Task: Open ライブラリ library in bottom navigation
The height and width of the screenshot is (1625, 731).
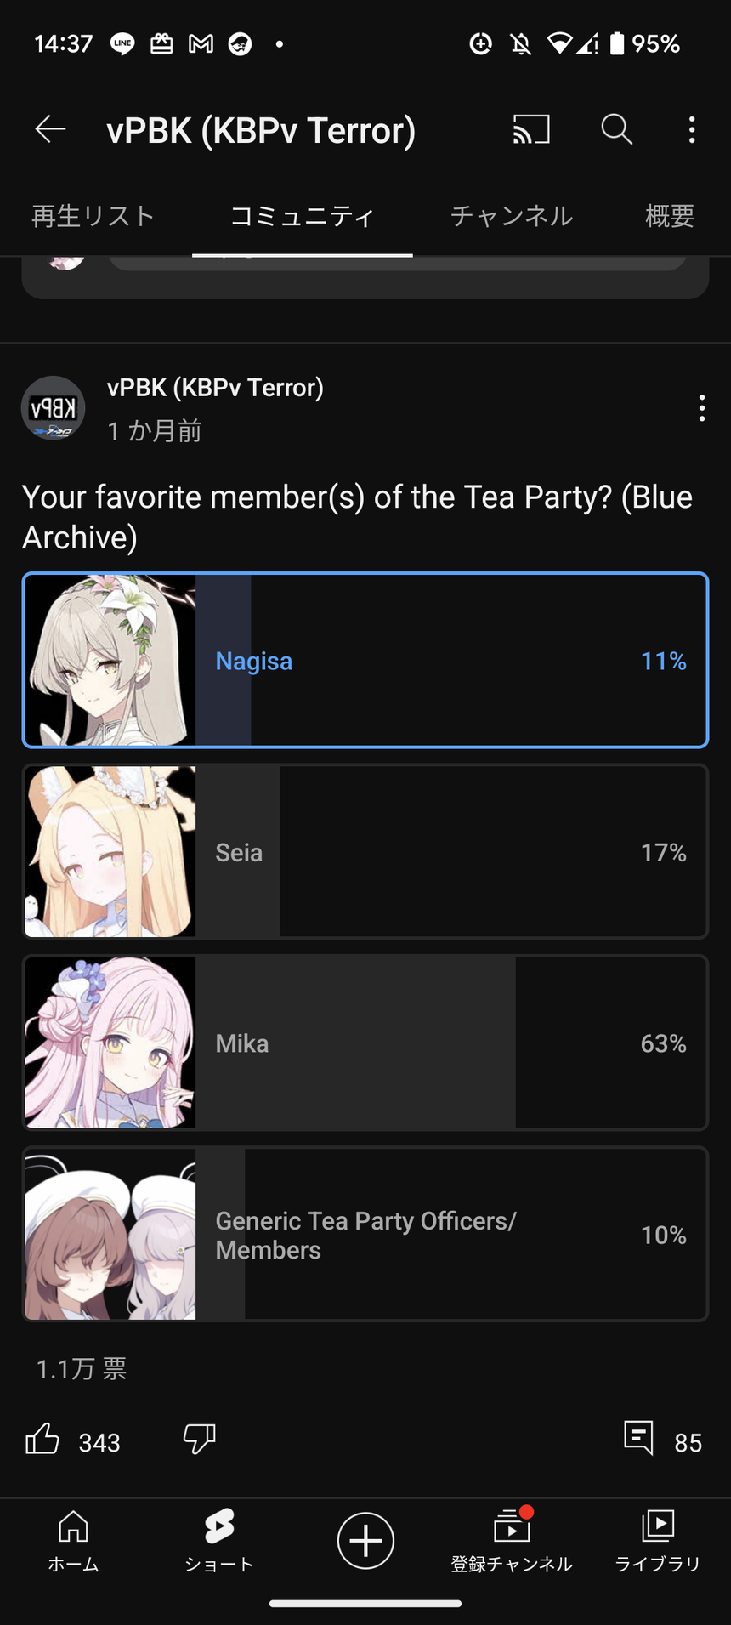Action: [658, 1539]
